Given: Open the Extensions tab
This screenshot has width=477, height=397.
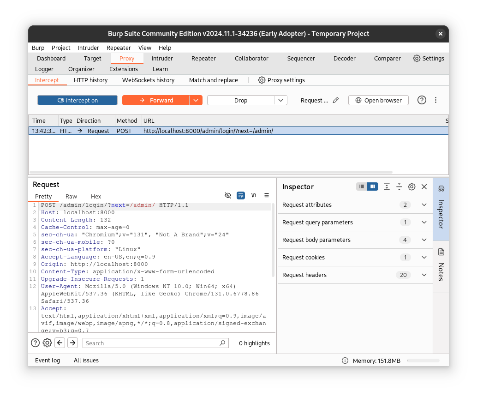Looking at the screenshot, I should coord(124,69).
